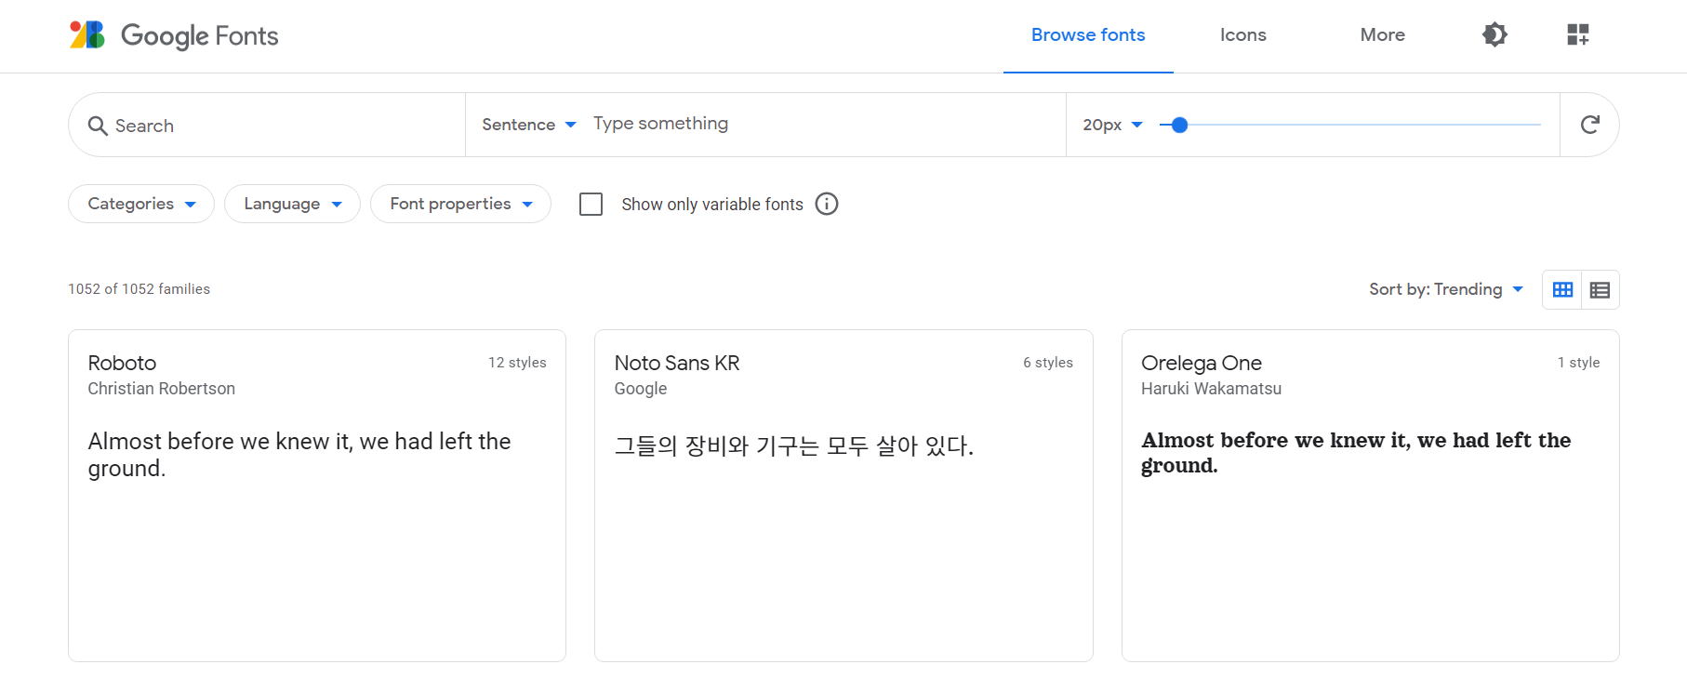1687x678 pixels.
Task: Reset filters with the refresh icon
Action: pos(1590,125)
